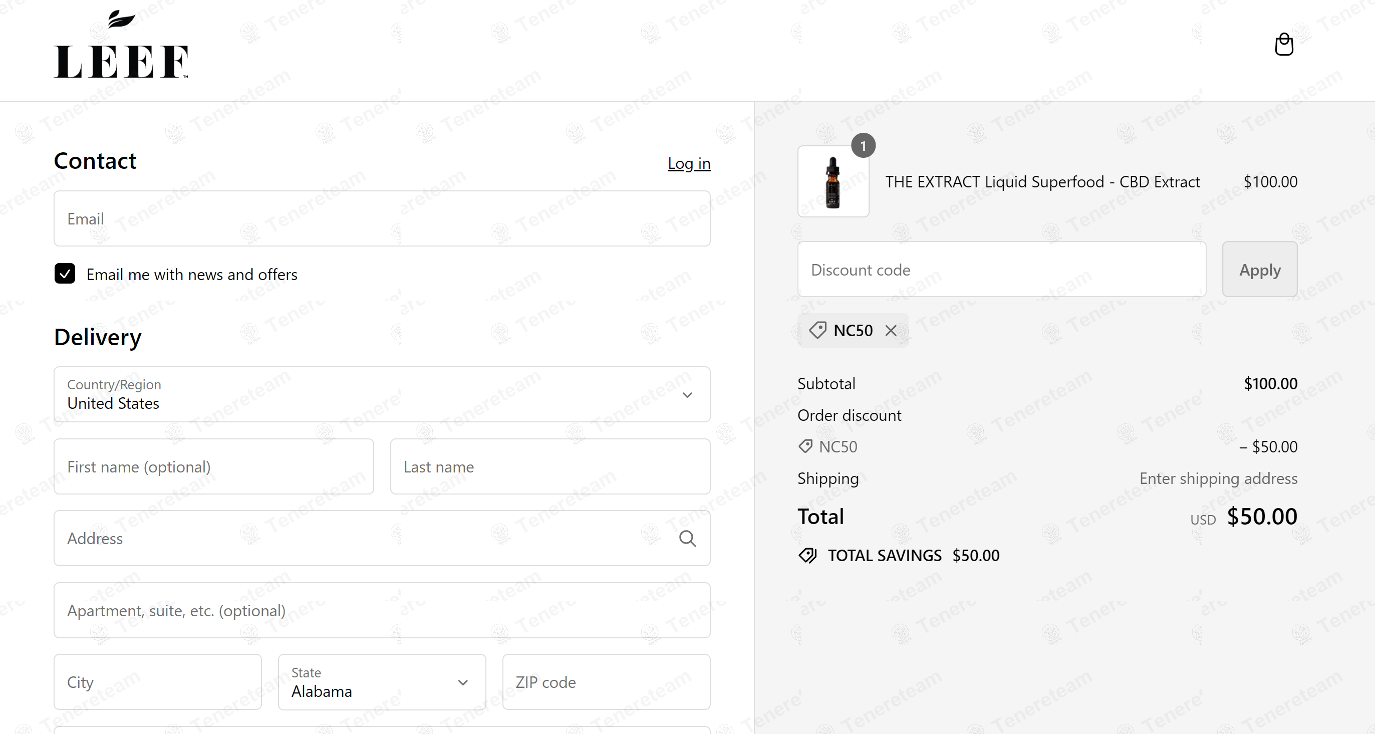The image size is (1375, 734).
Task: Click the Enter shipping address text
Action: click(1219, 479)
